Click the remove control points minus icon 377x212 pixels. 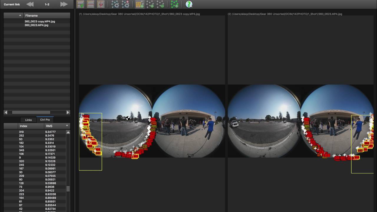point(160,4)
